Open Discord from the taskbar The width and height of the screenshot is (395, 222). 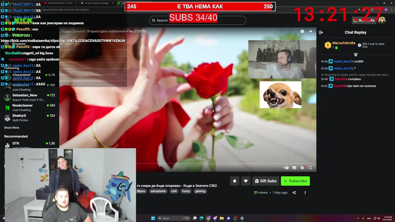click(215, 218)
